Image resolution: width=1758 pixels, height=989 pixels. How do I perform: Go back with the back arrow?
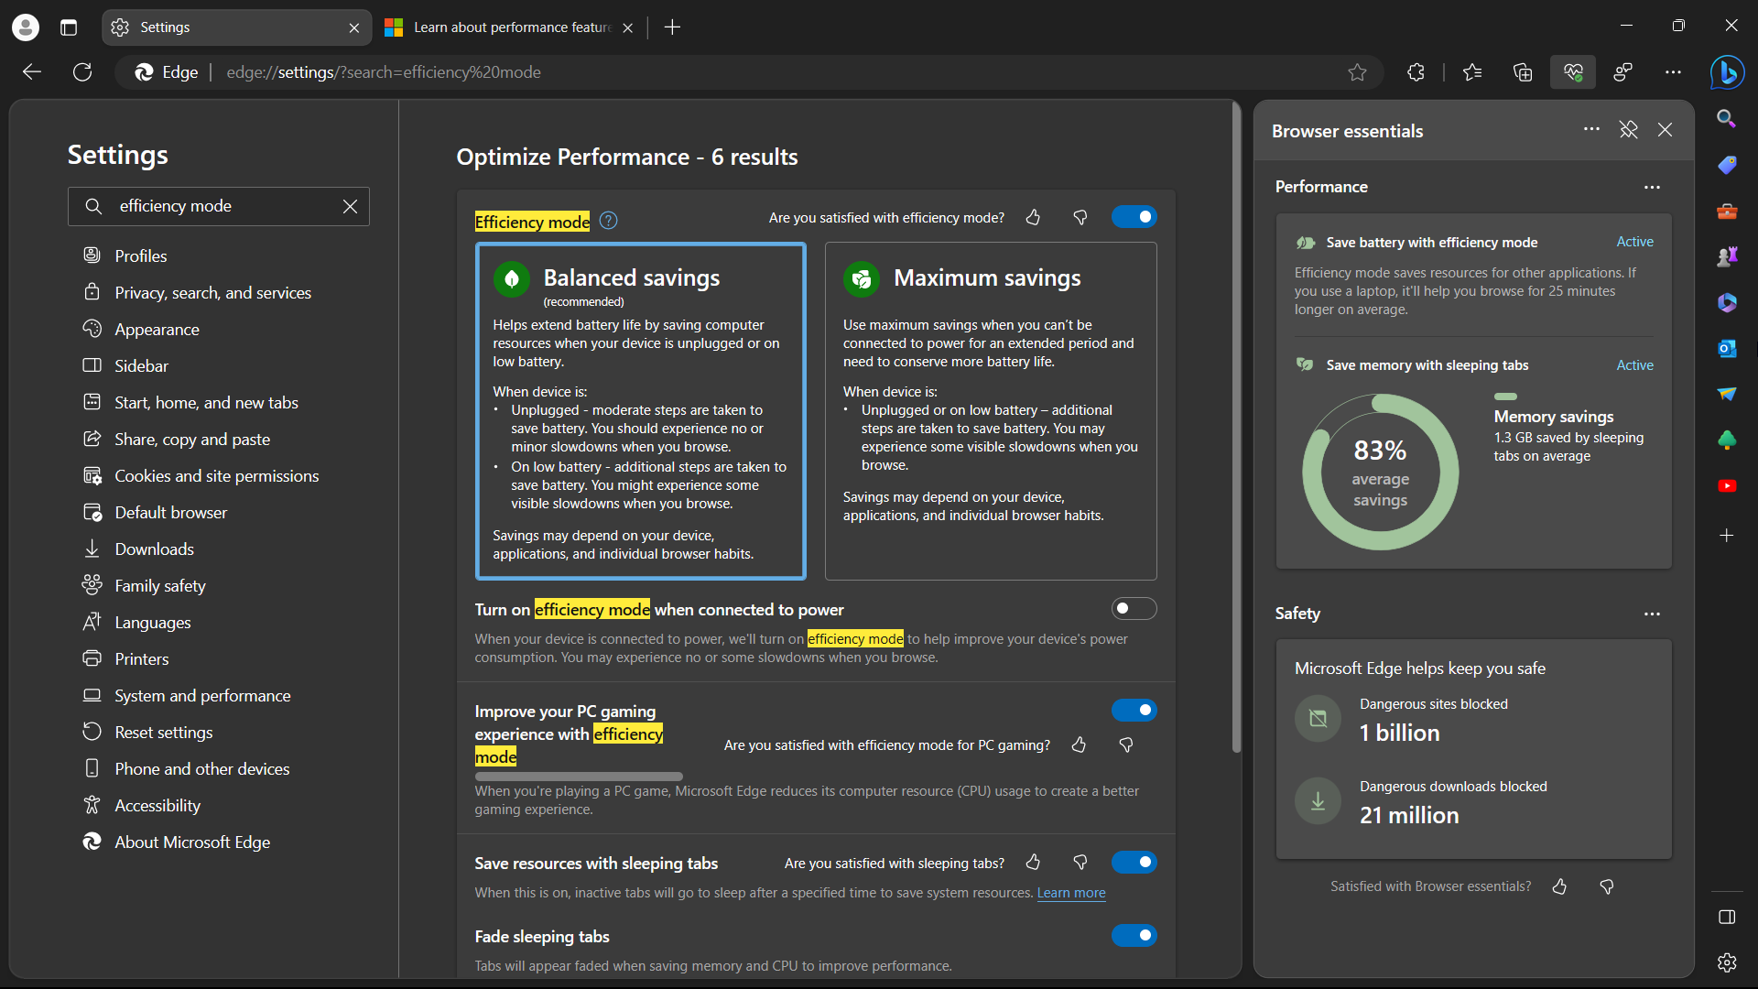[x=32, y=72]
